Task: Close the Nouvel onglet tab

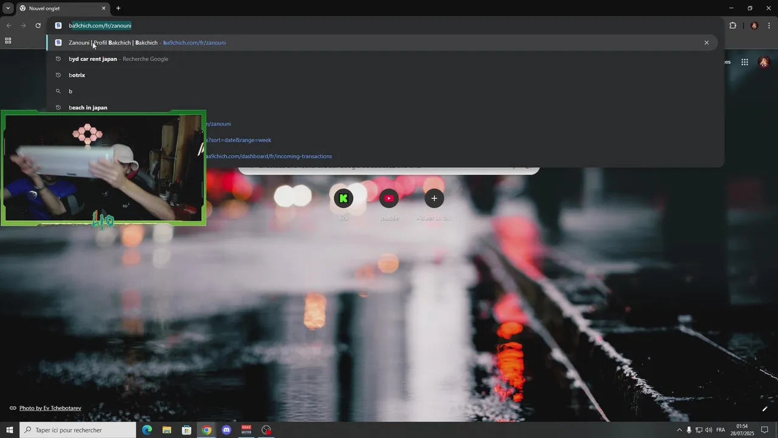Action: pyautogui.click(x=103, y=9)
